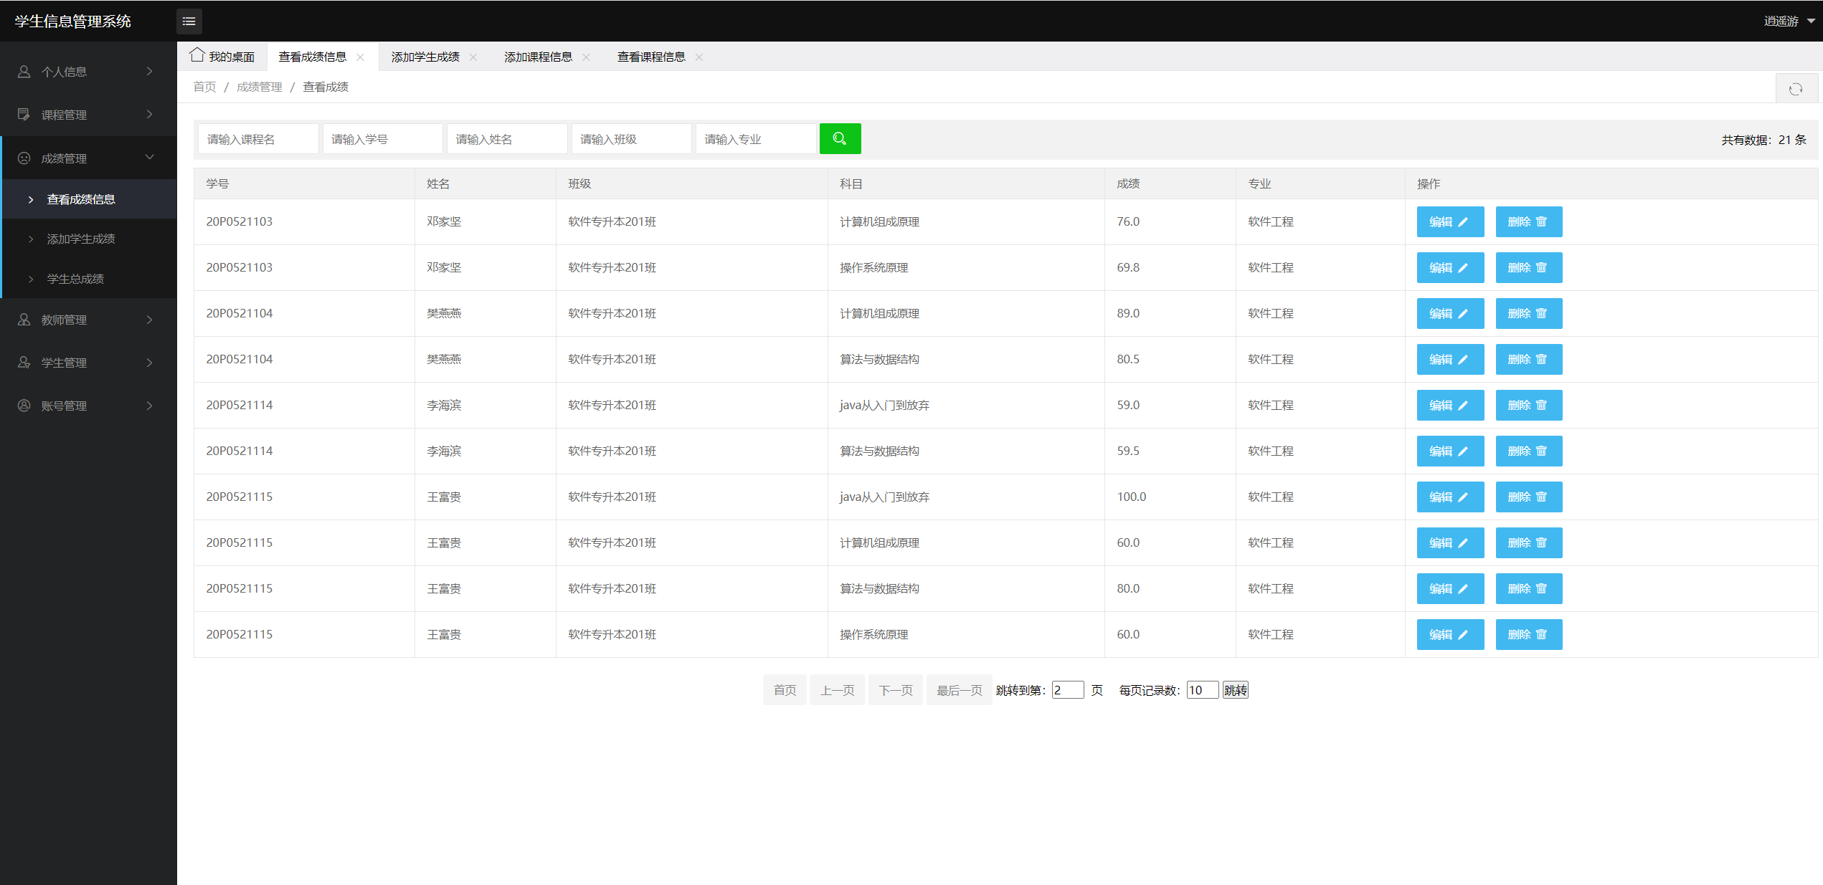
Task: Open 学生总成绩 submenu item
Action: 75,279
